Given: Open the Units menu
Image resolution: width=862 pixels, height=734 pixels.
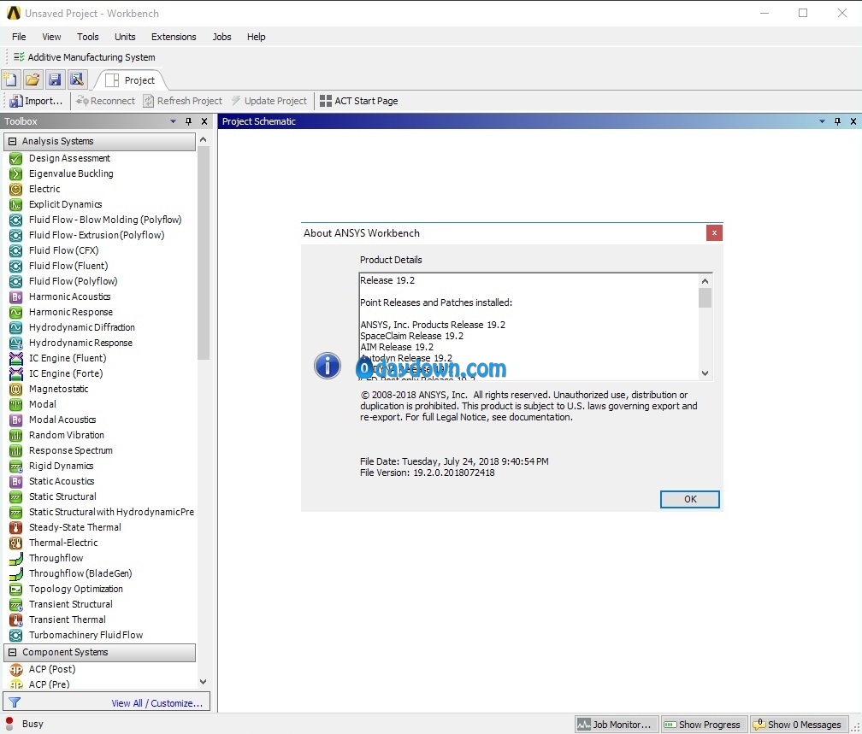Looking at the screenshot, I should click(125, 37).
